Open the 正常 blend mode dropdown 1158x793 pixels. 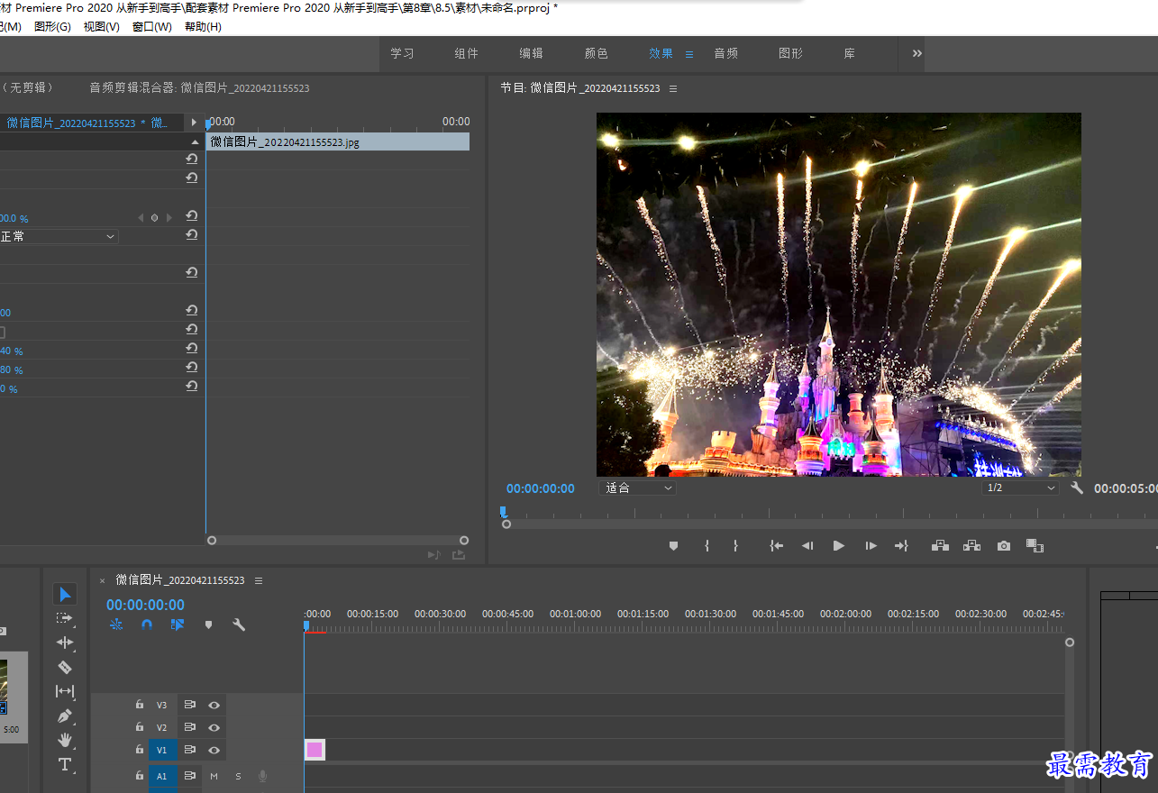click(59, 236)
